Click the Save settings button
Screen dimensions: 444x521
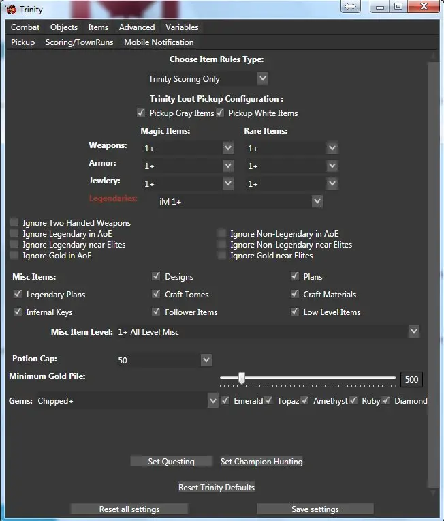click(315, 509)
